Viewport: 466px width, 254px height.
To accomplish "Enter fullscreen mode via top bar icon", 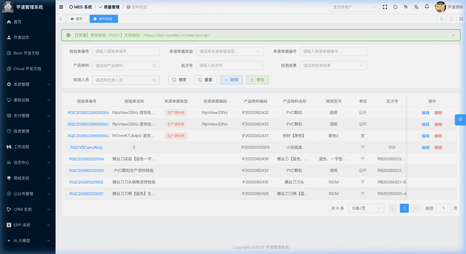I will click(x=385, y=7).
